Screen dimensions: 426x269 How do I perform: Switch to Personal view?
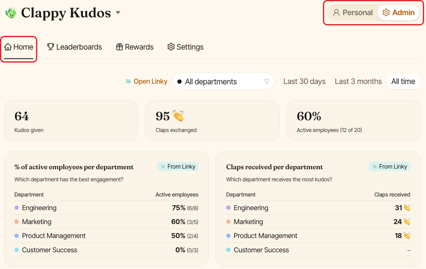pyautogui.click(x=353, y=13)
